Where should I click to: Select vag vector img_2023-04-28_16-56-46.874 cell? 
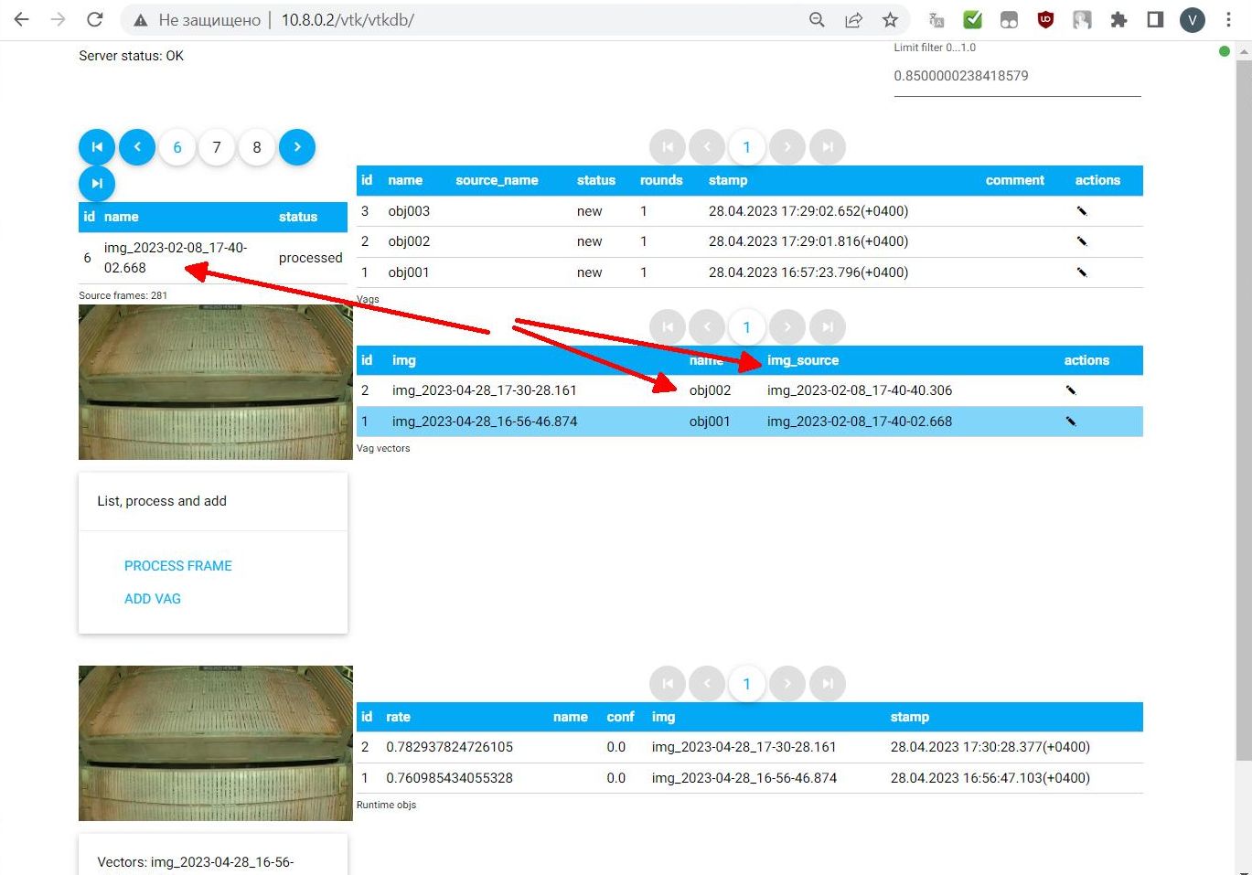[485, 421]
